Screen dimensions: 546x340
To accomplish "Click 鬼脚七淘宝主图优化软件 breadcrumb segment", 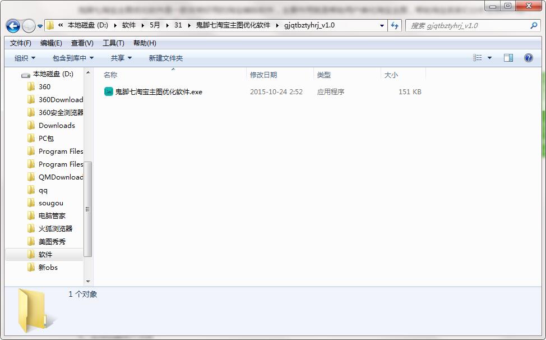I will pyautogui.click(x=233, y=25).
